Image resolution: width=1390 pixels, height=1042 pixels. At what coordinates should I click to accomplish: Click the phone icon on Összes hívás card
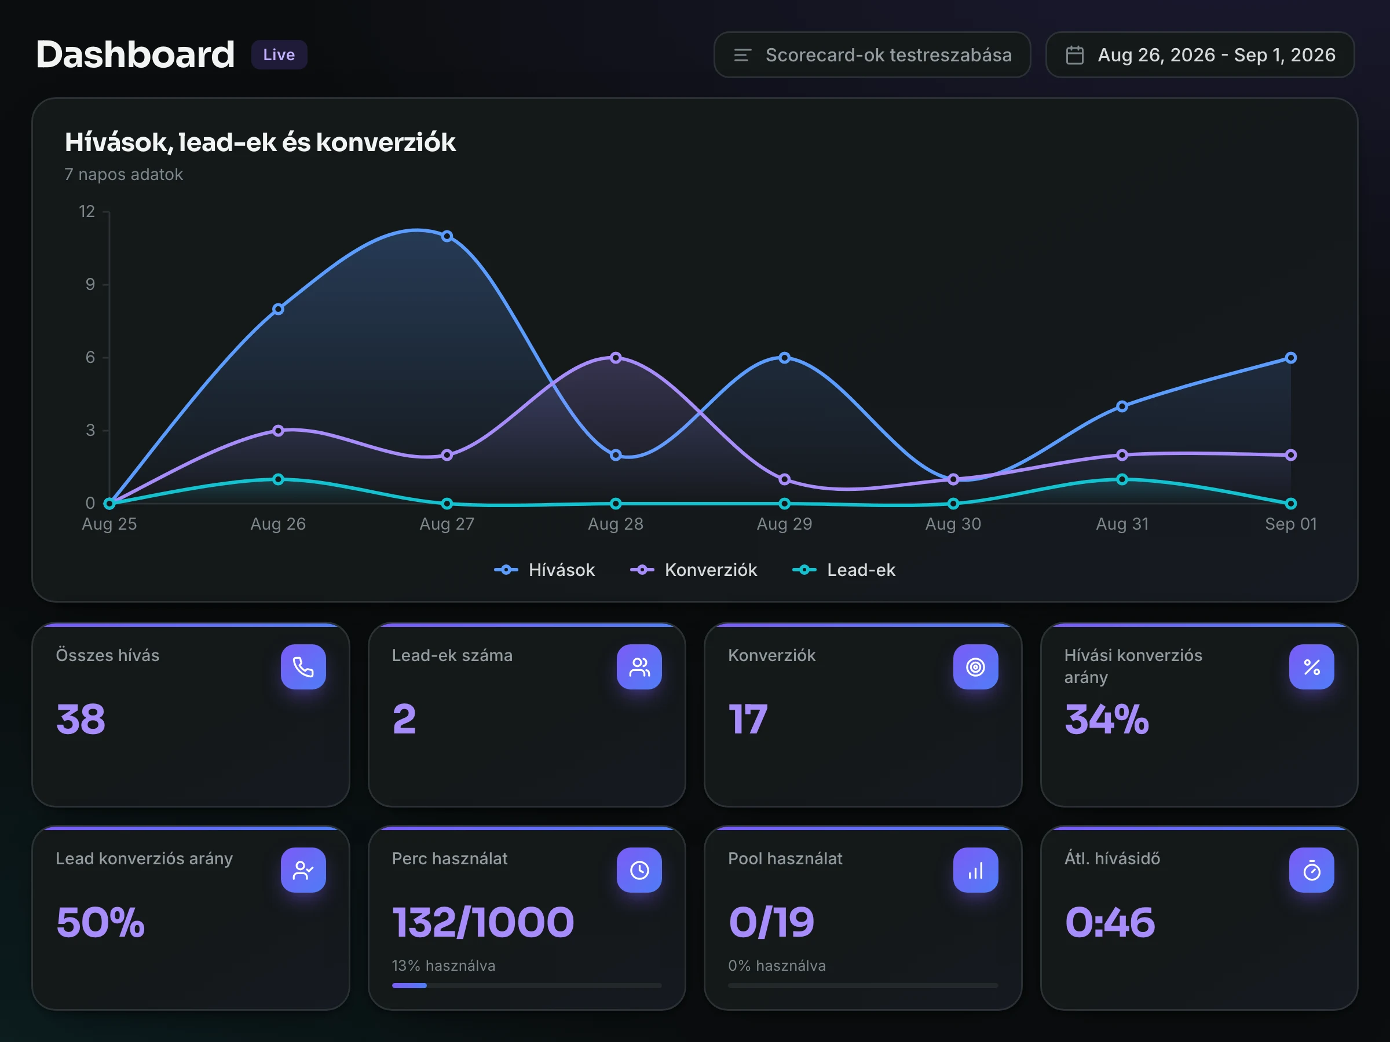coord(303,666)
